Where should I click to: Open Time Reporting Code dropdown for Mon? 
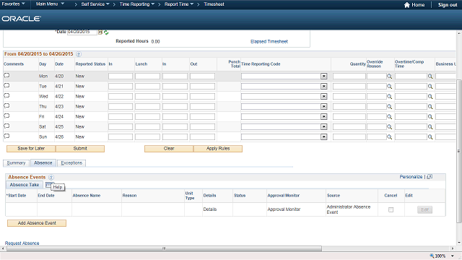click(x=324, y=76)
